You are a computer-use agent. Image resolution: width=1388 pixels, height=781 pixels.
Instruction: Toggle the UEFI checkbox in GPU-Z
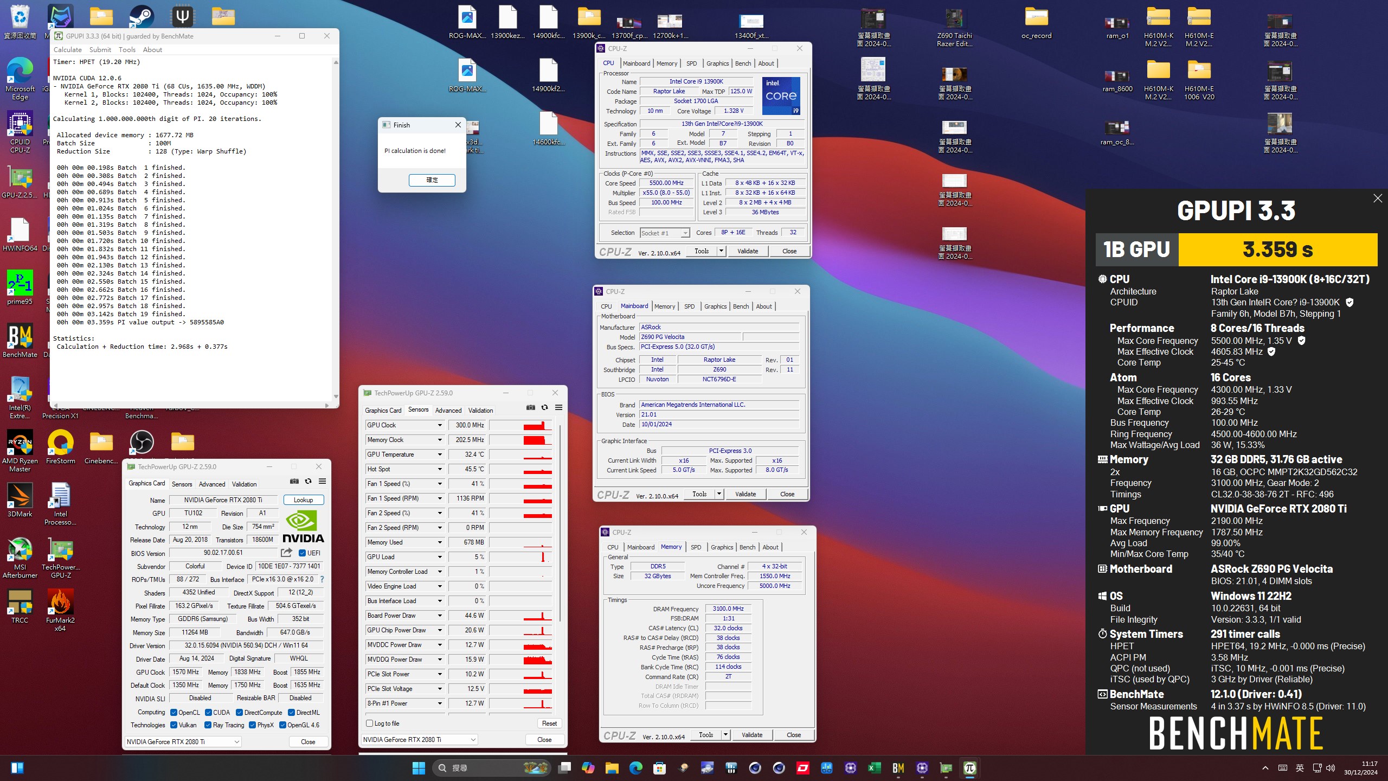point(302,553)
